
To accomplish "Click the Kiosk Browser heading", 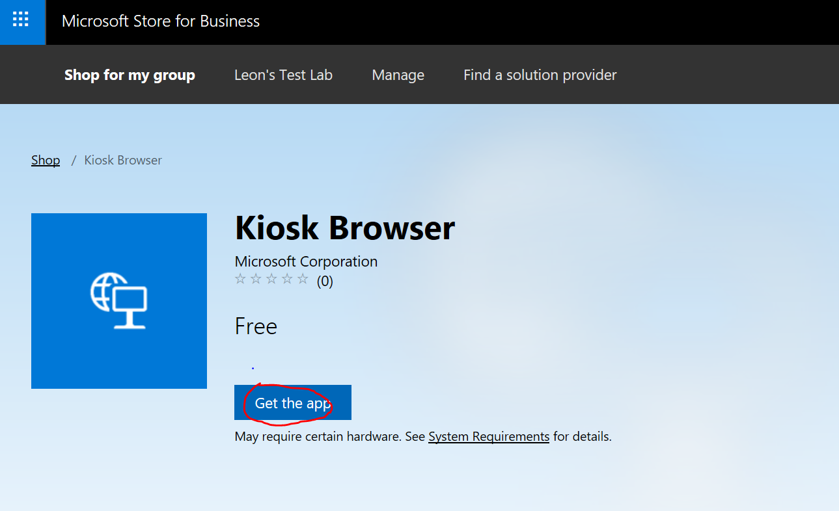I will click(x=345, y=228).
